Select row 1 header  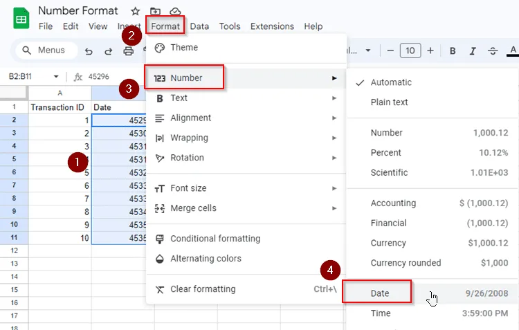[x=15, y=107]
